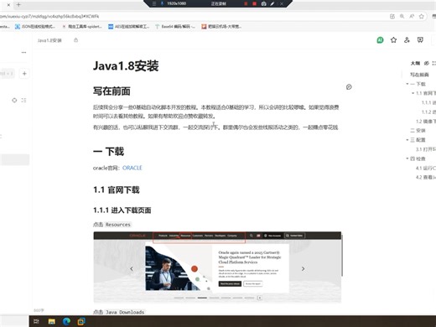The image size is (436, 327).
Task: Click the list view icon in sidebar
Action: [x=23, y=100]
